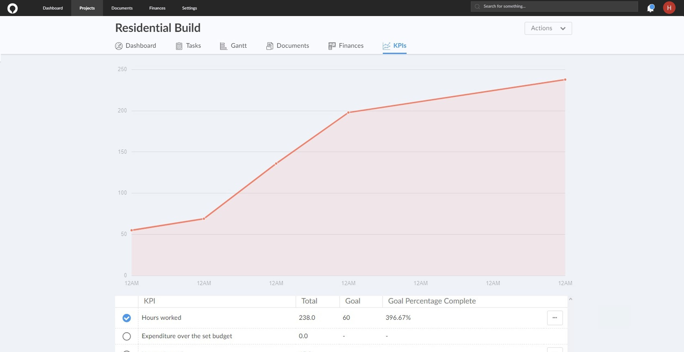Toggle the third KPI row radio button
684x352 pixels.
[126, 351]
